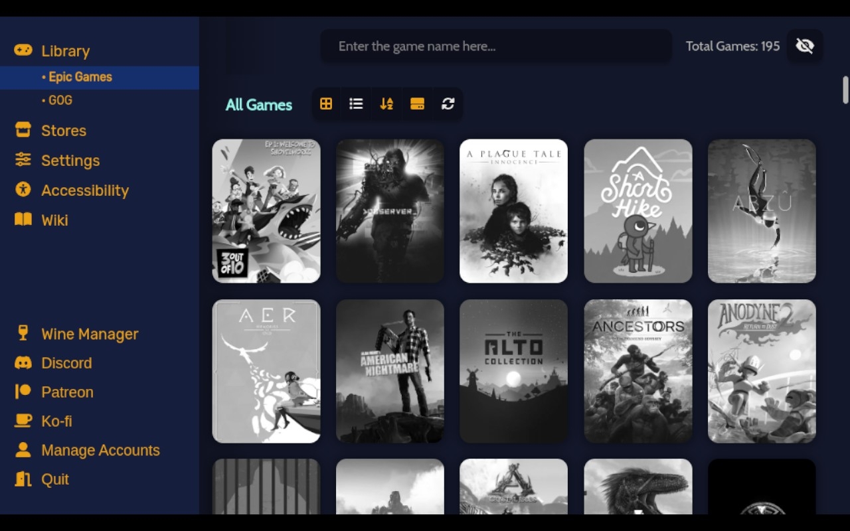This screenshot has width=850, height=531.
Task: Open the Library section via gamepad icon
Action: 23,50
